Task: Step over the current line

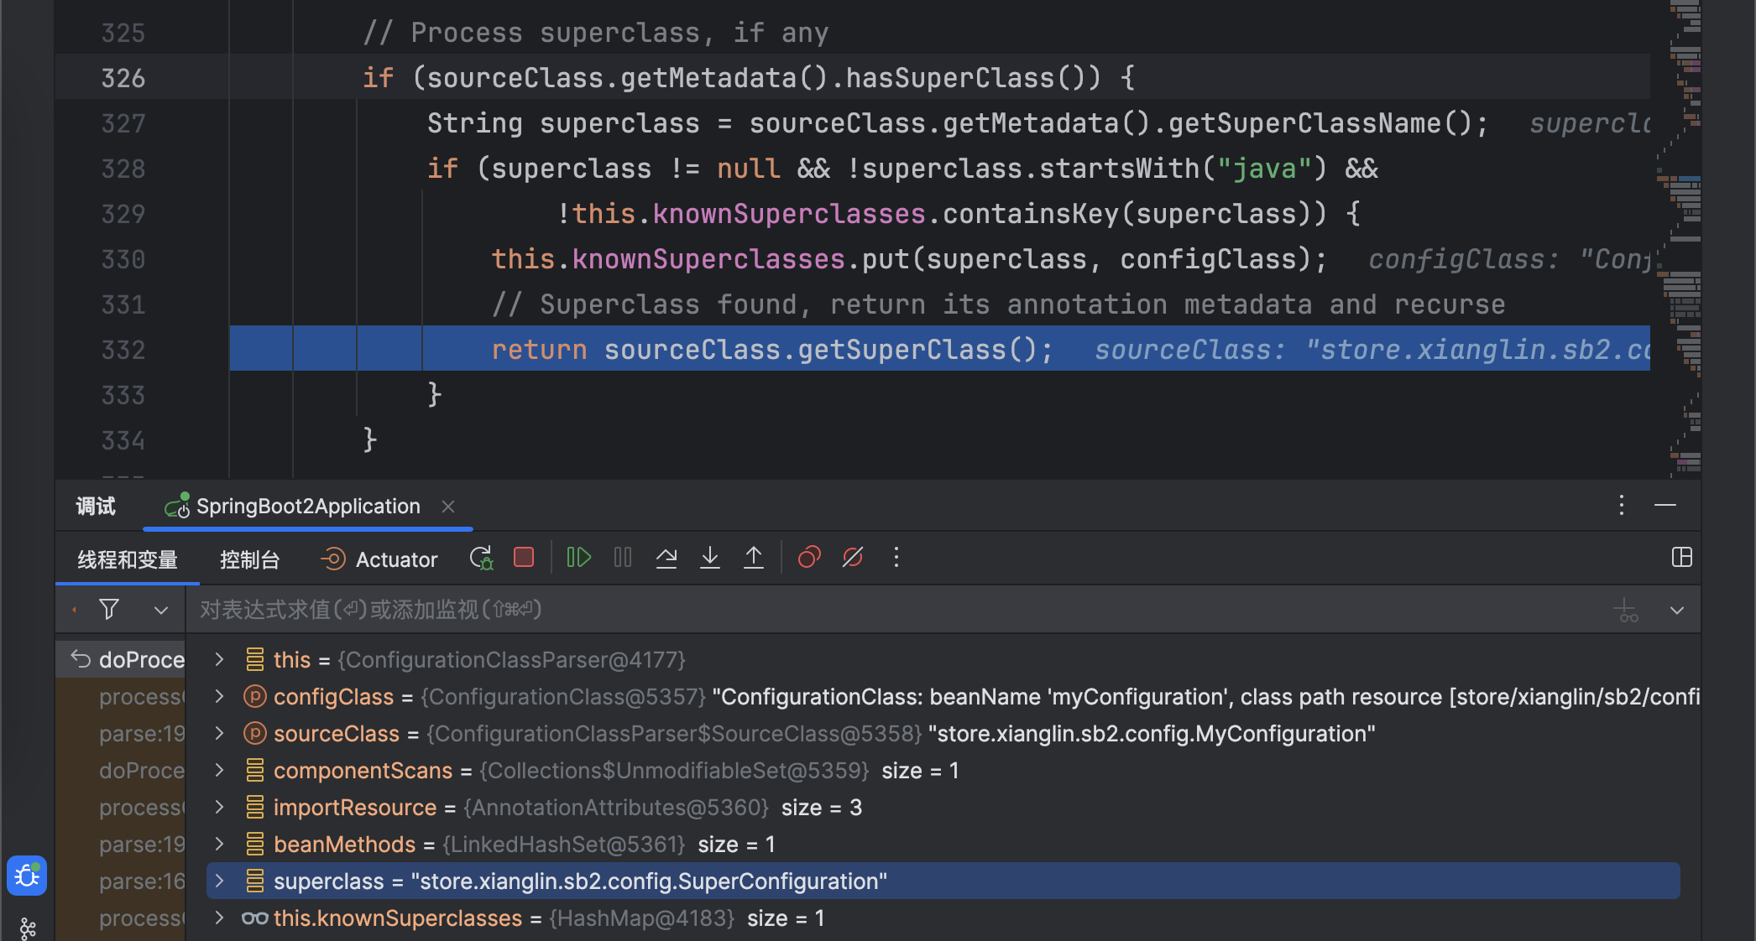Action: pyautogui.click(x=666, y=558)
